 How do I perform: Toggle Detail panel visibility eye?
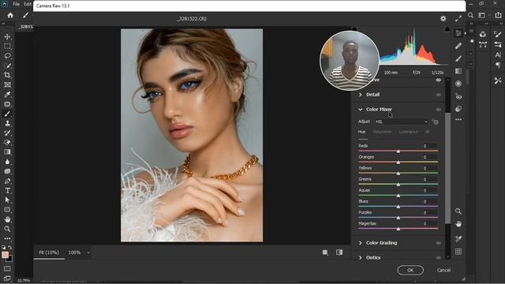tap(439, 95)
